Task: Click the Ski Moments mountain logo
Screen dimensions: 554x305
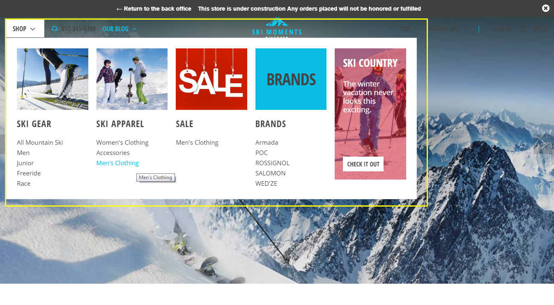Action: [277, 28]
